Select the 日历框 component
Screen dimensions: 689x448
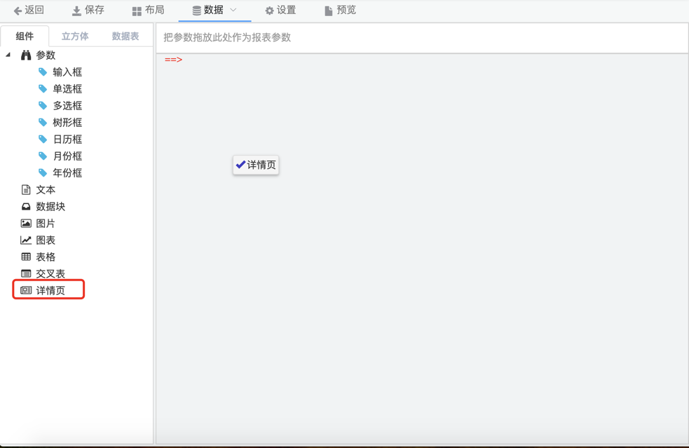click(x=67, y=139)
